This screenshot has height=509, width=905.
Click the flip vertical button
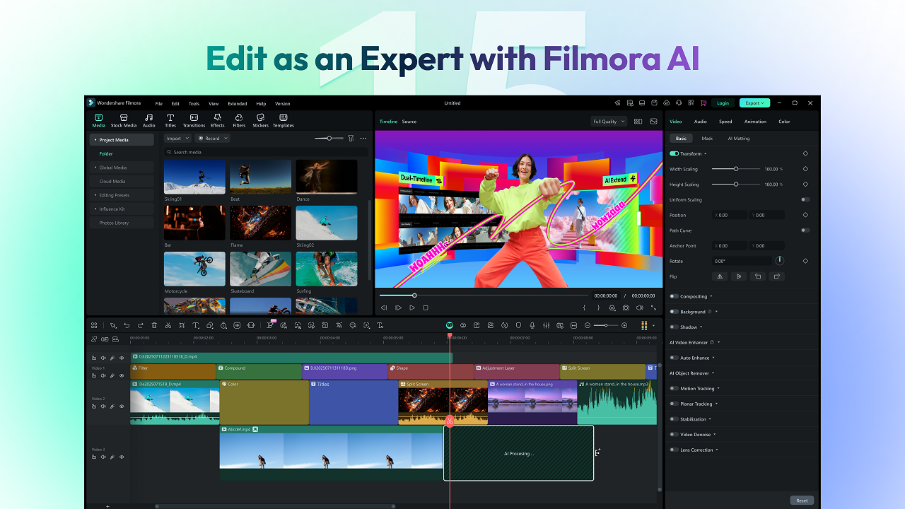[739, 276]
